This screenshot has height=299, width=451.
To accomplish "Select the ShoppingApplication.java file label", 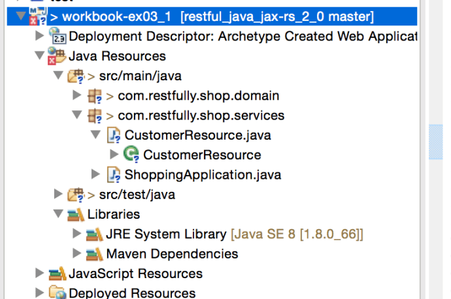I will point(203,175).
